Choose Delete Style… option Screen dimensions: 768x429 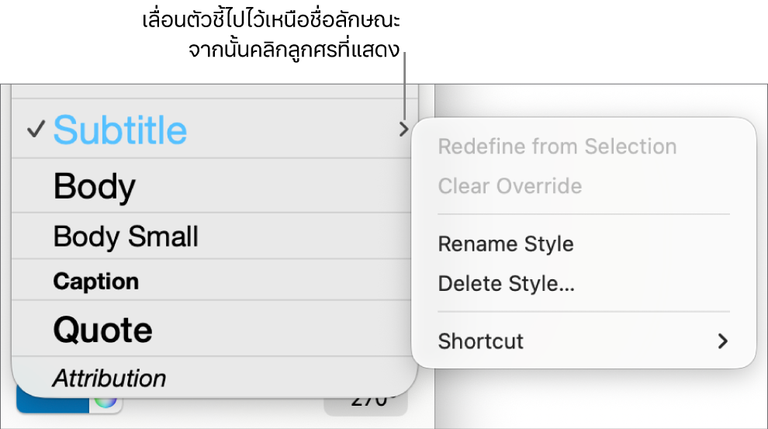[x=507, y=284]
